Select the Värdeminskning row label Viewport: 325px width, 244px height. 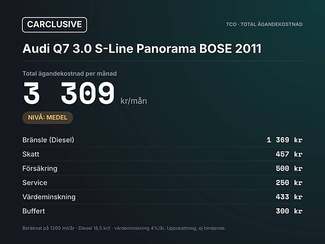(x=49, y=197)
